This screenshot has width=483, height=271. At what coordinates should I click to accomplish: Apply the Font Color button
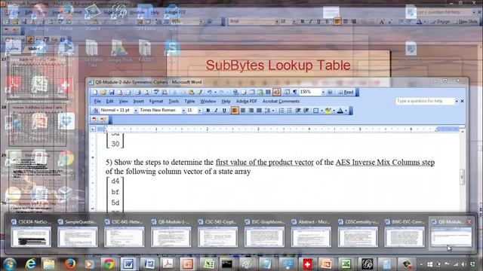tap(340, 111)
